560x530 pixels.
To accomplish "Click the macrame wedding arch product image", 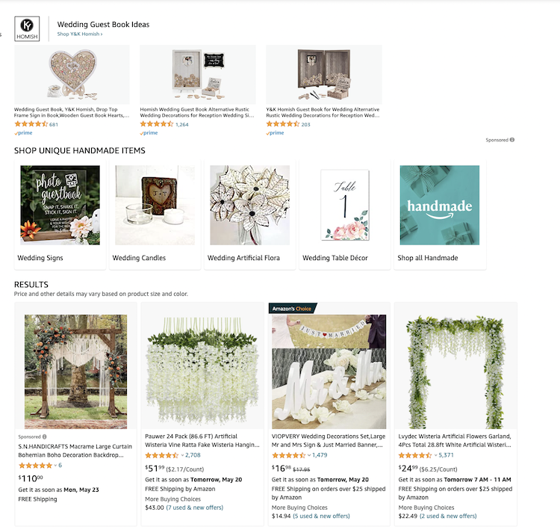I will (75, 372).
